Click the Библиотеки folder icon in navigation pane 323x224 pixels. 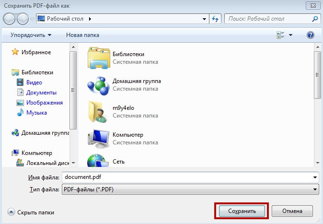tap(15, 72)
